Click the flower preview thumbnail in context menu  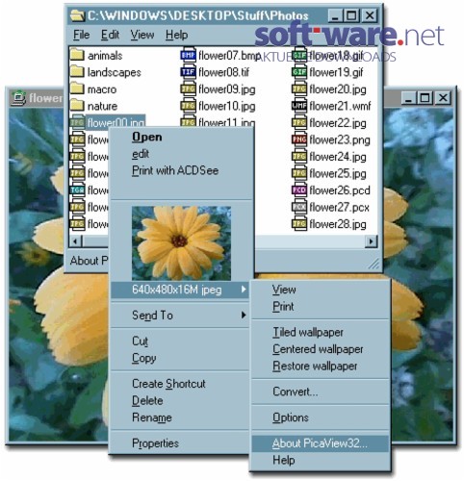181,243
